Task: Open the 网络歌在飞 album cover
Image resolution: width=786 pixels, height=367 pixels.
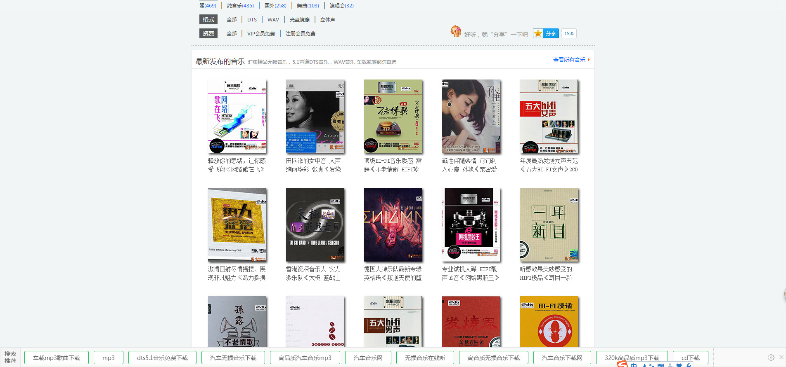Action: (x=237, y=117)
